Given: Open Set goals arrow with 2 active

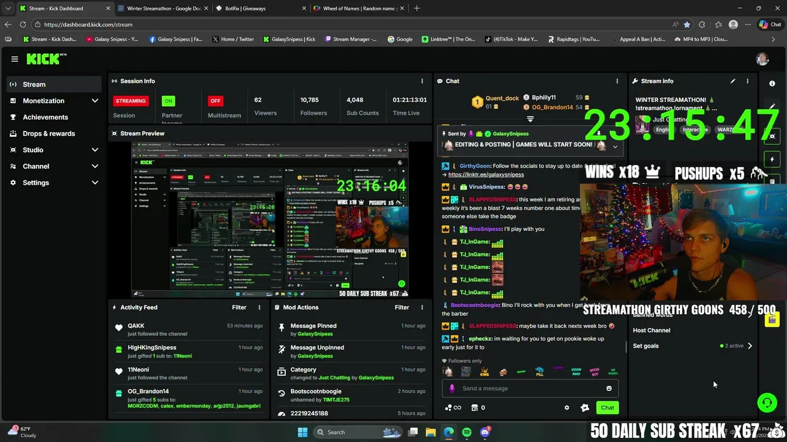Looking at the screenshot, I should pyautogui.click(x=749, y=346).
